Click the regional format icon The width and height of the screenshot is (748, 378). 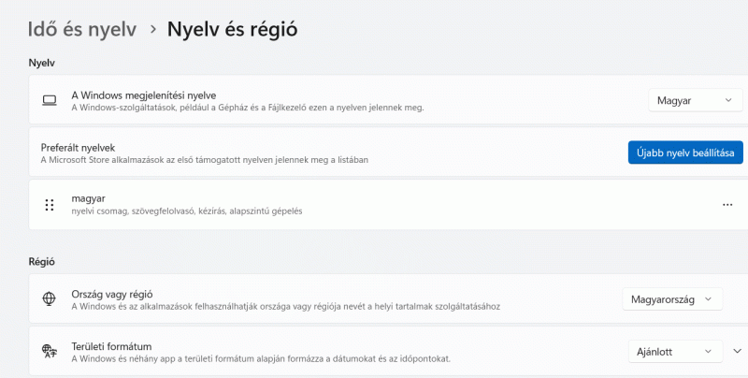[50, 352]
